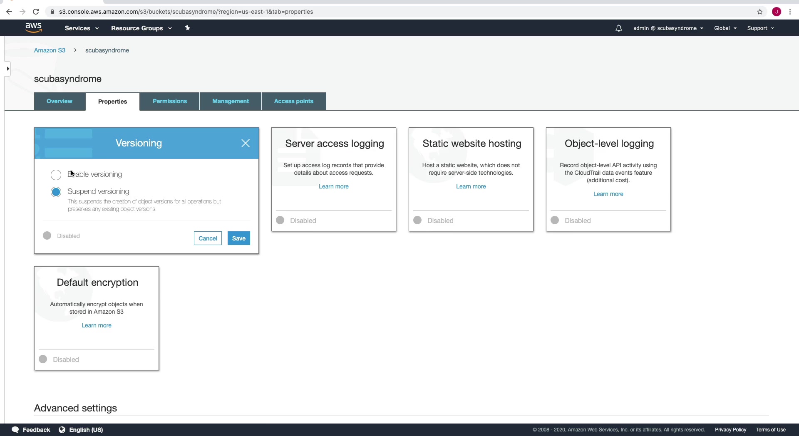Open the Privacy Policy link
The image size is (799, 436).
[x=731, y=430]
